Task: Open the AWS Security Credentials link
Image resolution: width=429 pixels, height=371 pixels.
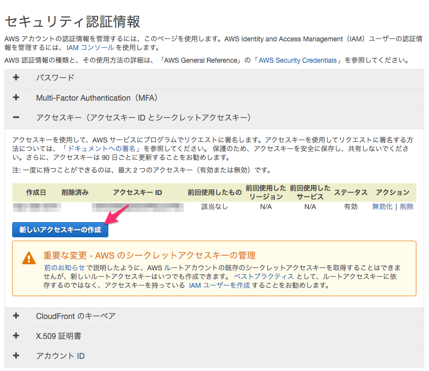Action: [x=297, y=60]
